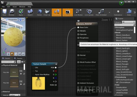Browse to second Phys Mat asset with magnifier
The height and width of the screenshot is (97, 137).
point(24,84)
